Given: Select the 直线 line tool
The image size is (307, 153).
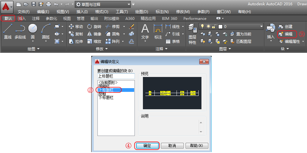Looking at the screenshot, I should click(8, 31).
